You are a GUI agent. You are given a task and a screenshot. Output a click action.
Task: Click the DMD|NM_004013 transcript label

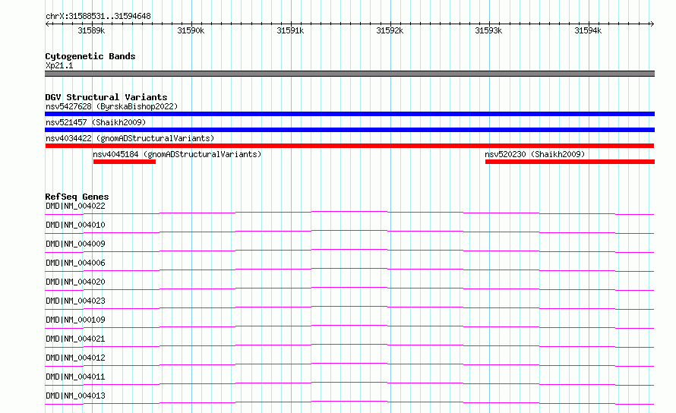[x=75, y=396]
